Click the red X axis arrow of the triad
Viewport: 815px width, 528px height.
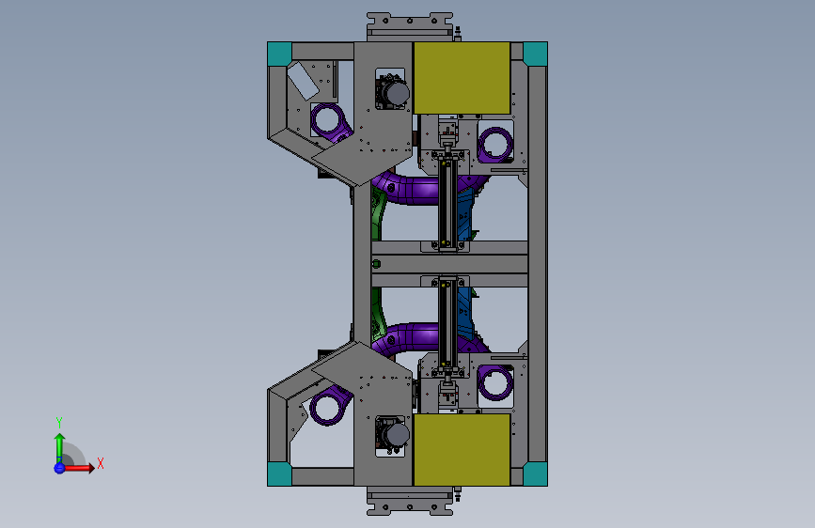pos(79,468)
